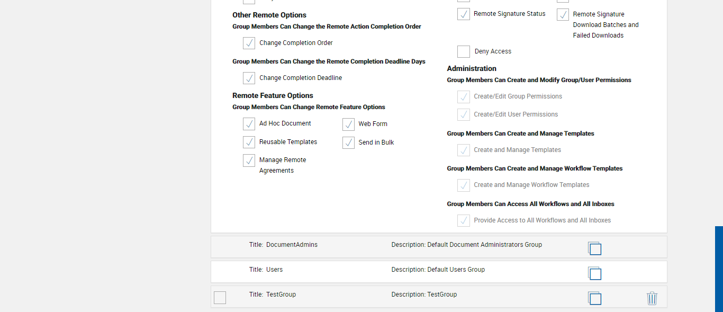Uncheck Reusable Templates
The width and height of the screenshot is (723, 312).
(249, 142)
